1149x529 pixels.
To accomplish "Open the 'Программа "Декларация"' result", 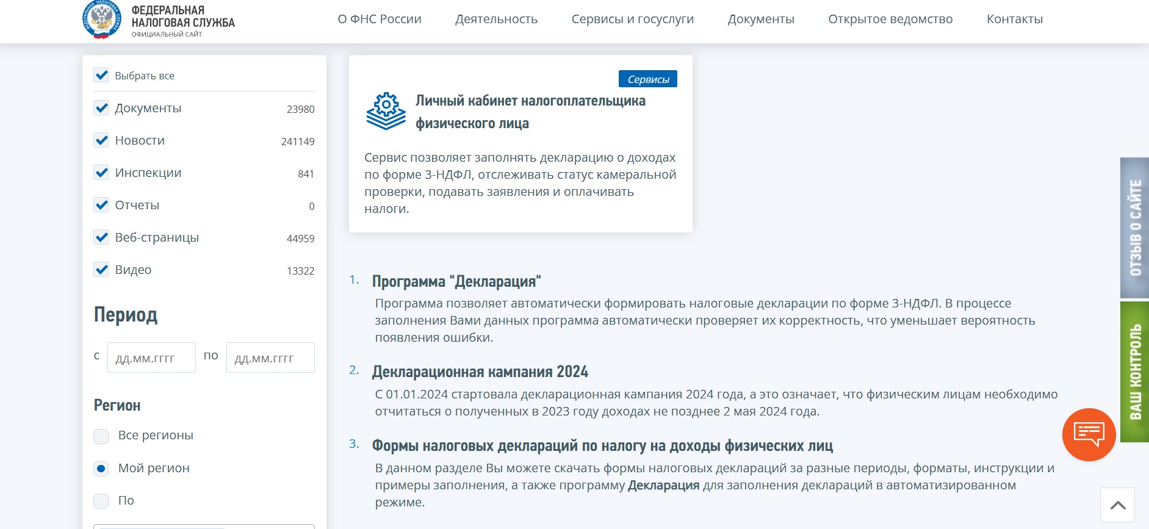I will 456,281.
